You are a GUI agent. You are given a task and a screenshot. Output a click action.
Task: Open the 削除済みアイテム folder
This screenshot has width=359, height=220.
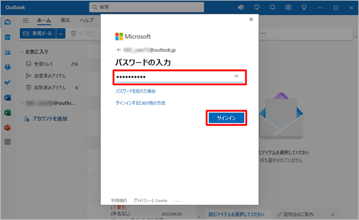click(52, 88)
